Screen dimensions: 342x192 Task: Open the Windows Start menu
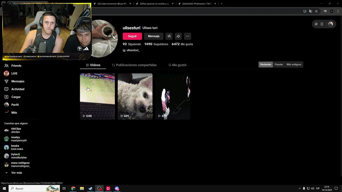coord(4,189)
